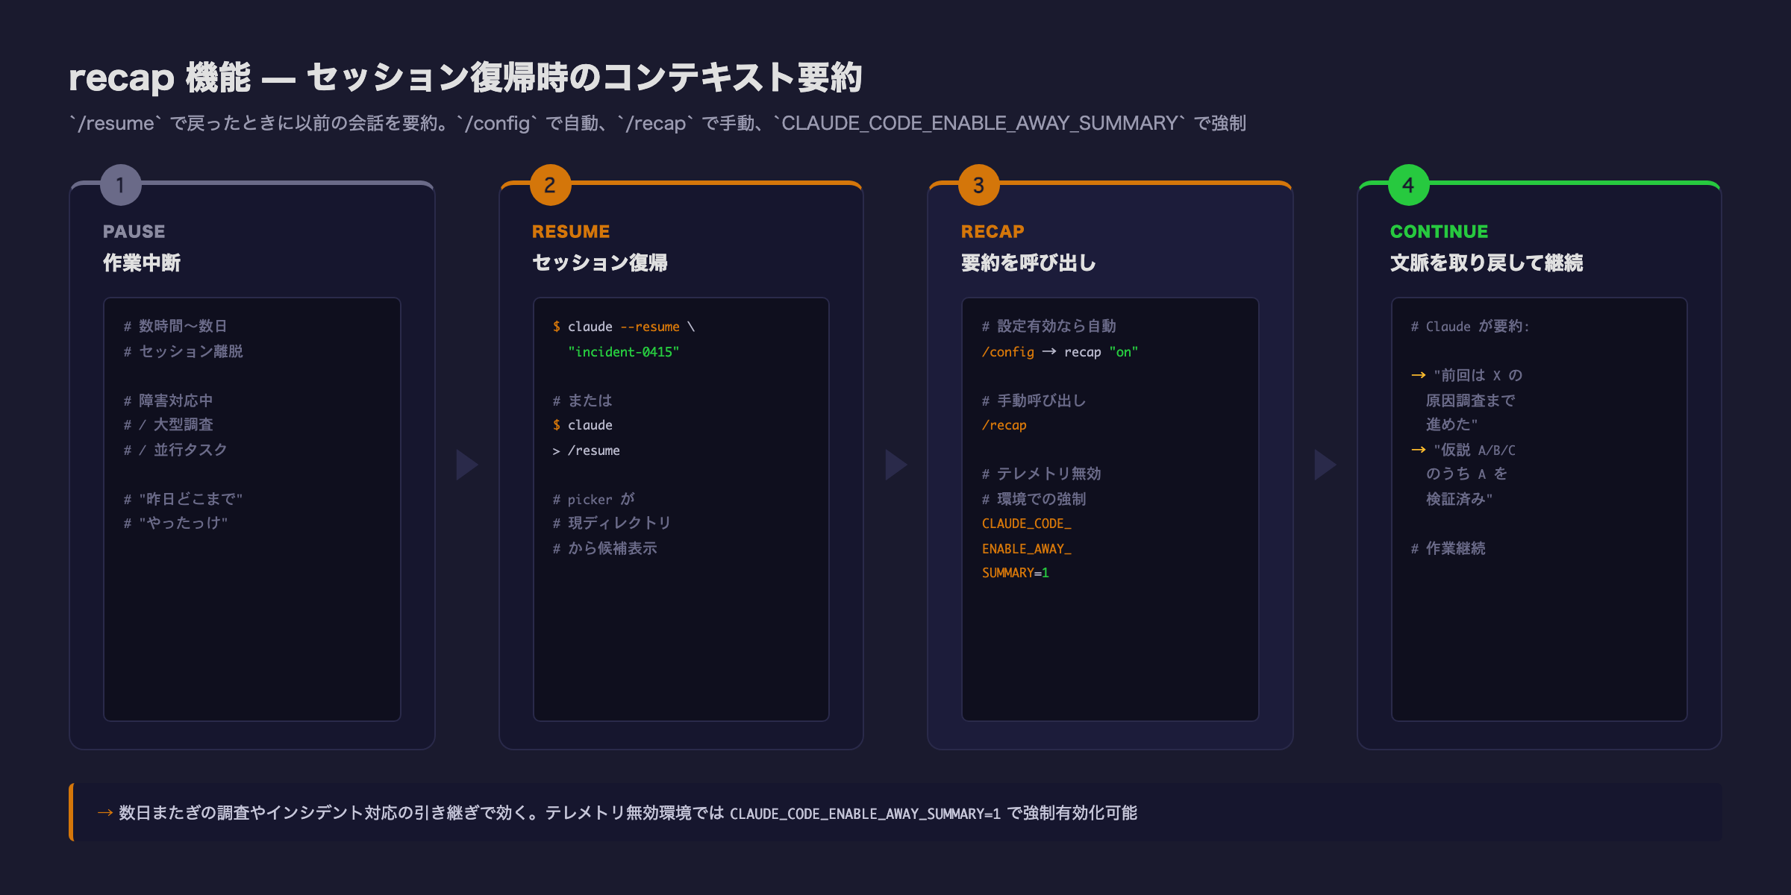Screen dimensions: 1791x895
Task: Click the prompt line "> /resume"
Action: click(586, 450)
